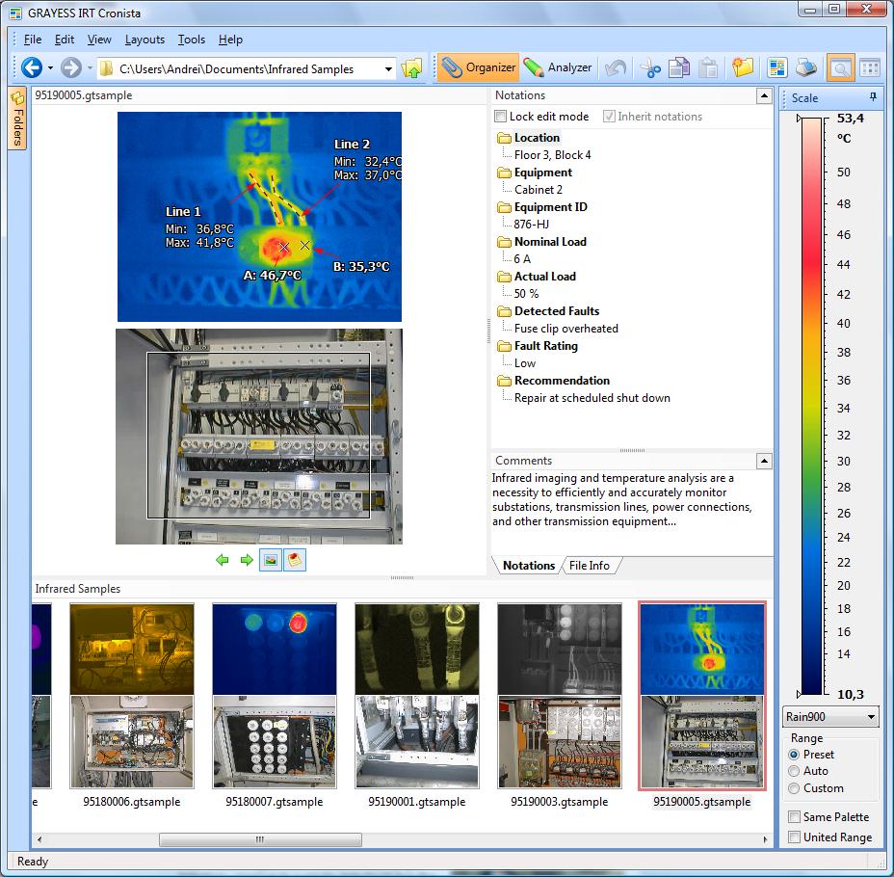Open the Forward button history dropdown
Screen dimensions: 894x877
[x=91, y=68]
